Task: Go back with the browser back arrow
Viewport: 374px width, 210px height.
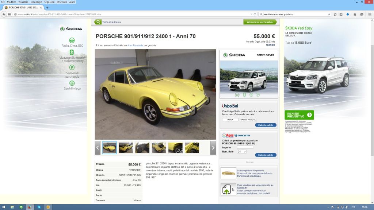Action: 4,14
